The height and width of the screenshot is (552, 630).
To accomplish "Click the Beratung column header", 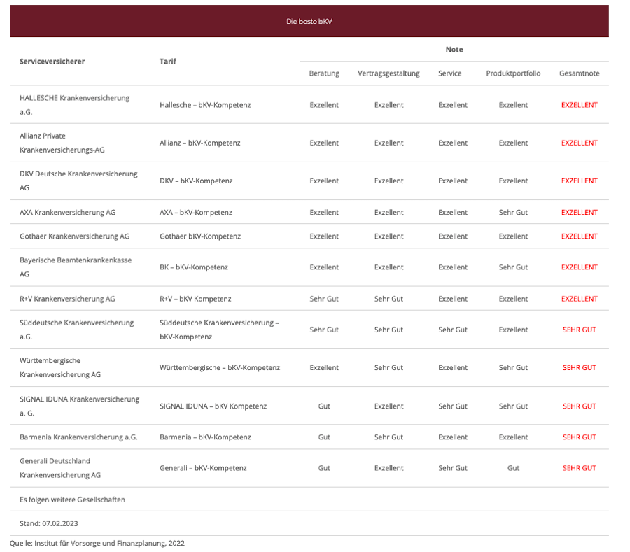I will pyautogui.click(x=324, y=73).
